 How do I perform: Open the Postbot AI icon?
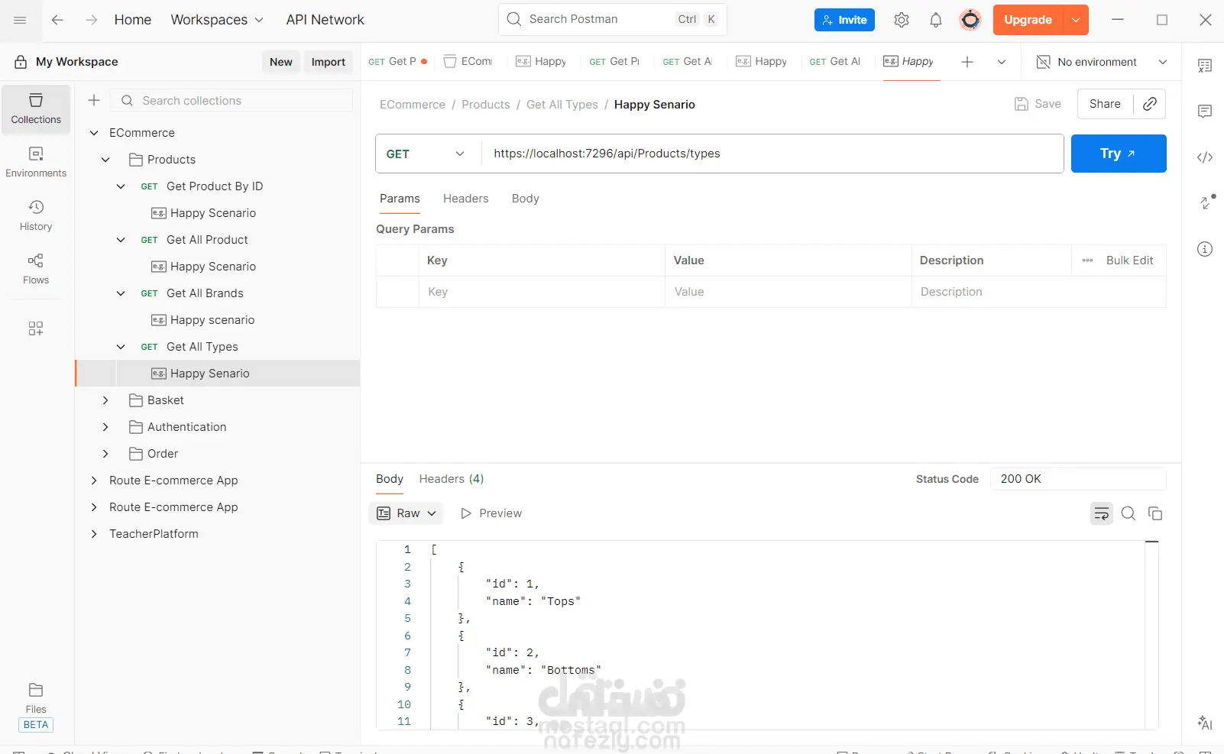pyautogui.click(x=1205, y=723)
